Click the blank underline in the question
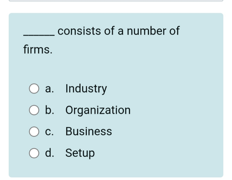 click(39, 35)
